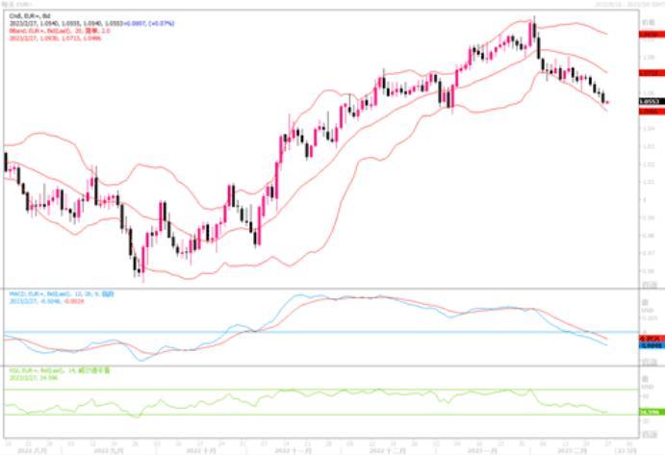Click the red MACD value tag on axis
The image size is (665, 455).
[x=648, y=339]
